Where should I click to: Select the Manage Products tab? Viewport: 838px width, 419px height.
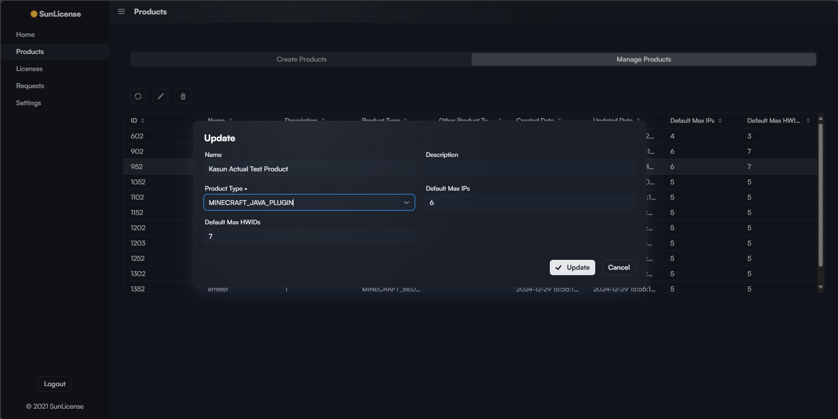point(644,59)
